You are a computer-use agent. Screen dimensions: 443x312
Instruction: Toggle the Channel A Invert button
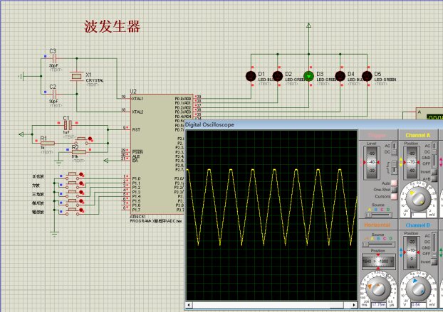434,172
